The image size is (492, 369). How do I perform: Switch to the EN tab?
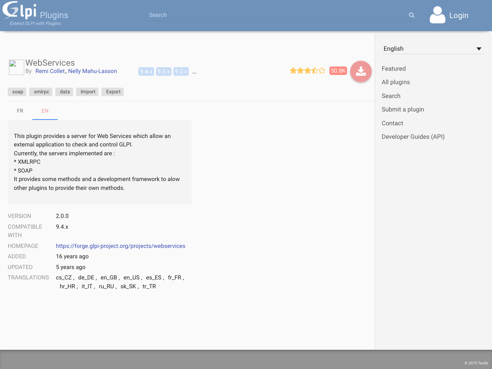(45, 111)
